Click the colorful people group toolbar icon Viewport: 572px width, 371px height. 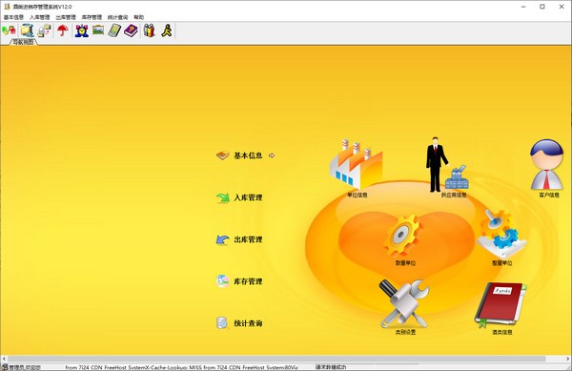tap(150, 31)
